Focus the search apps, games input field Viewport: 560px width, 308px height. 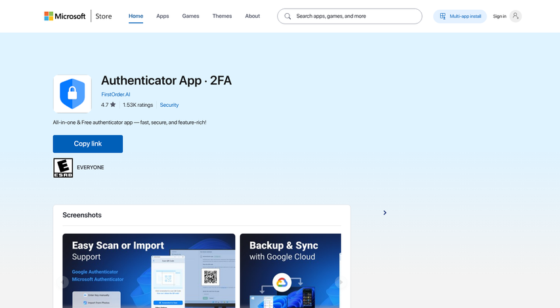click(350, 16)
